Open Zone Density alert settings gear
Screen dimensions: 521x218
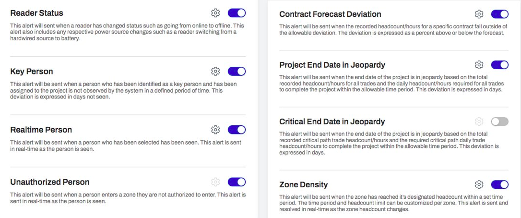pyautogui.click(x=479, y=184)
